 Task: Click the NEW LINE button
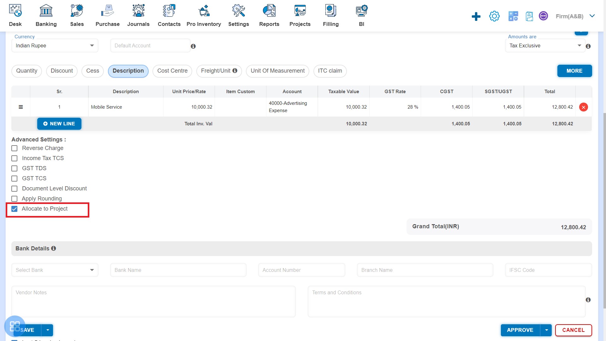tap(59, 124)
